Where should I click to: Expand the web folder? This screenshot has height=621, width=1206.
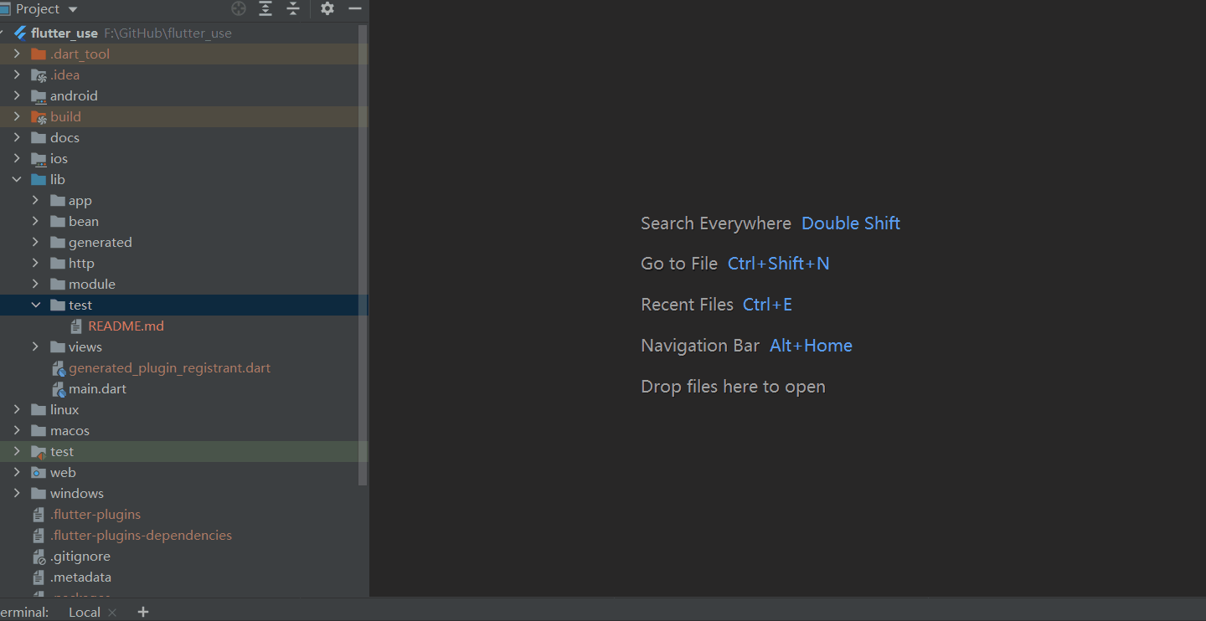pyautogui.click(x=17, y=472)
